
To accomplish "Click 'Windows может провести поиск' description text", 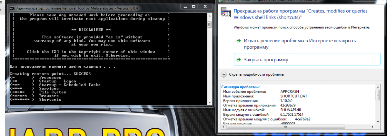I will click(x=302, y=27).
